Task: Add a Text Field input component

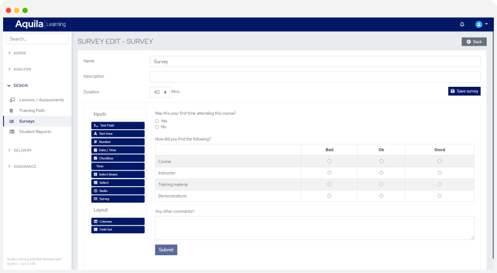Action: (x=118, y=125)
